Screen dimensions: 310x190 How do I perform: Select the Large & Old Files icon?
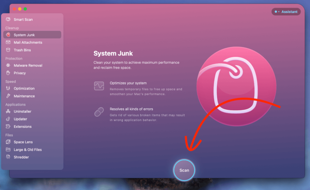(8, 149)
